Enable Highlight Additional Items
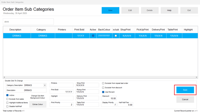The image size is (200, 112). tap(7, 103)
